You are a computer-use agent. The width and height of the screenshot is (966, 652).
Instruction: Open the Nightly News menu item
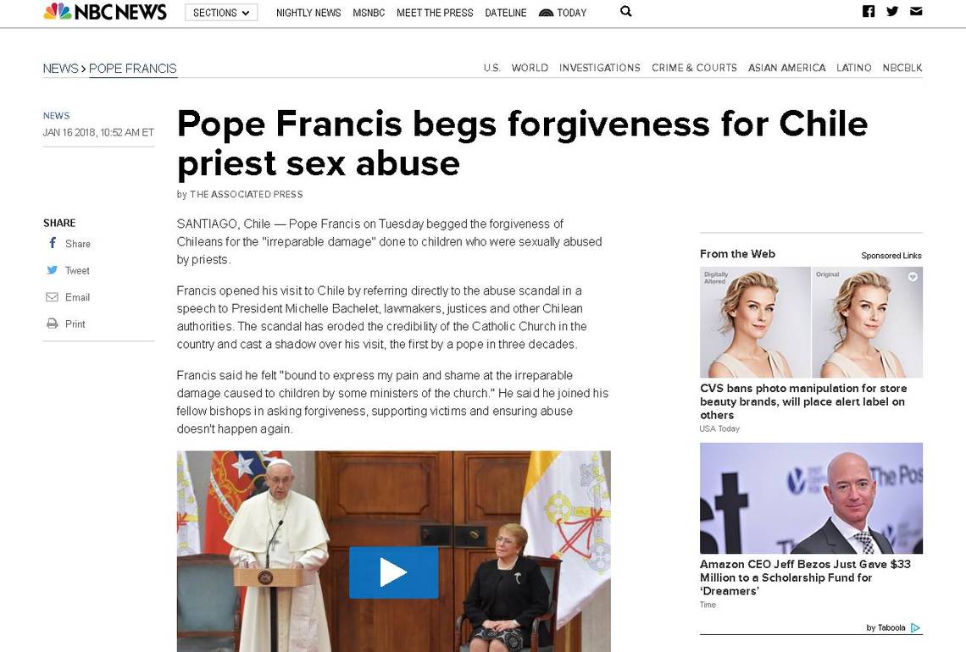(308, 13)
